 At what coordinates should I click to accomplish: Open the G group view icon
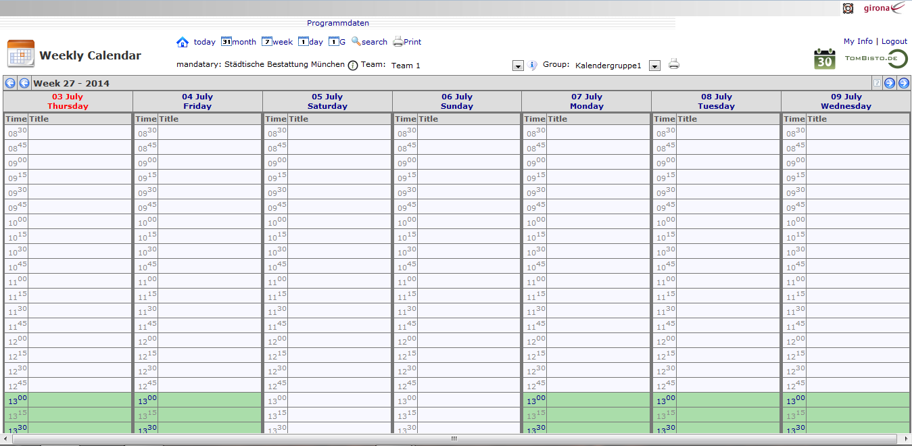[337, 42]
